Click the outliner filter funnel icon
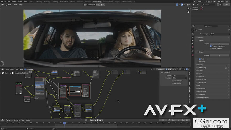Image resolution: width=231 pixels, height=130 pixels. [x=218, y=4]
